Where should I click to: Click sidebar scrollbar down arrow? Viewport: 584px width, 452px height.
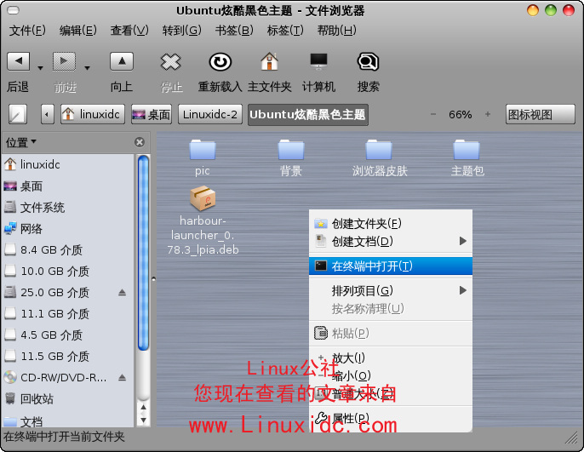[143, 421]
